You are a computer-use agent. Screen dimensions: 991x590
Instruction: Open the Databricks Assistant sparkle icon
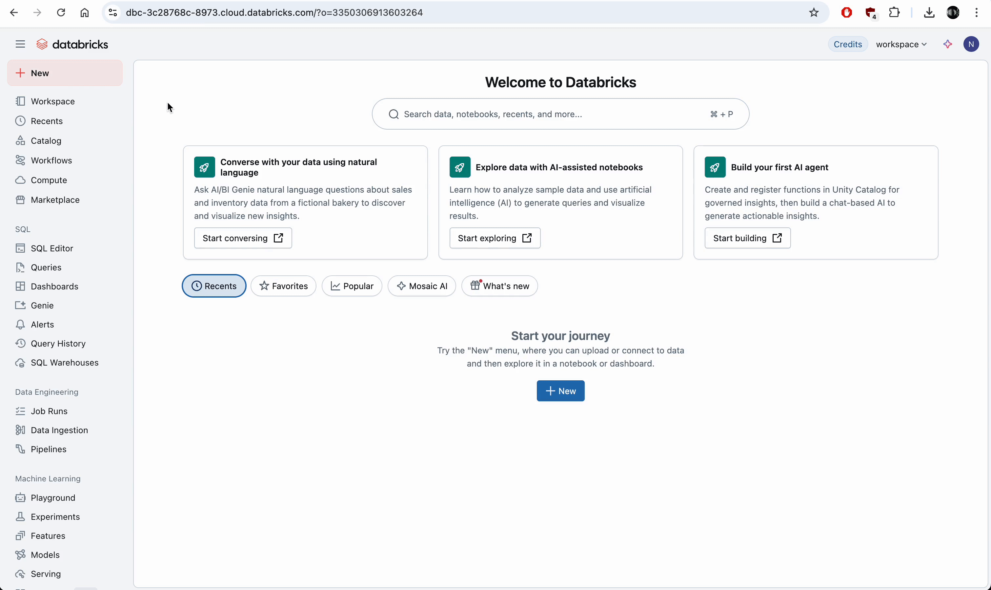click(947, 44)
